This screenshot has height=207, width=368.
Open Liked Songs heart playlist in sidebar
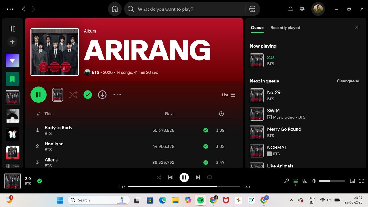pos(12,60)
